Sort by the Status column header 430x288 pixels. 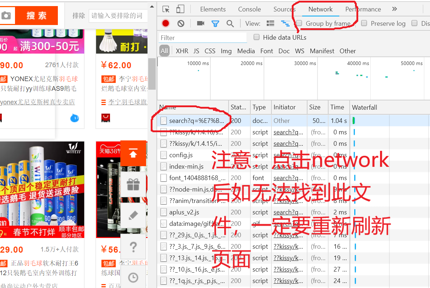point(238,107)
